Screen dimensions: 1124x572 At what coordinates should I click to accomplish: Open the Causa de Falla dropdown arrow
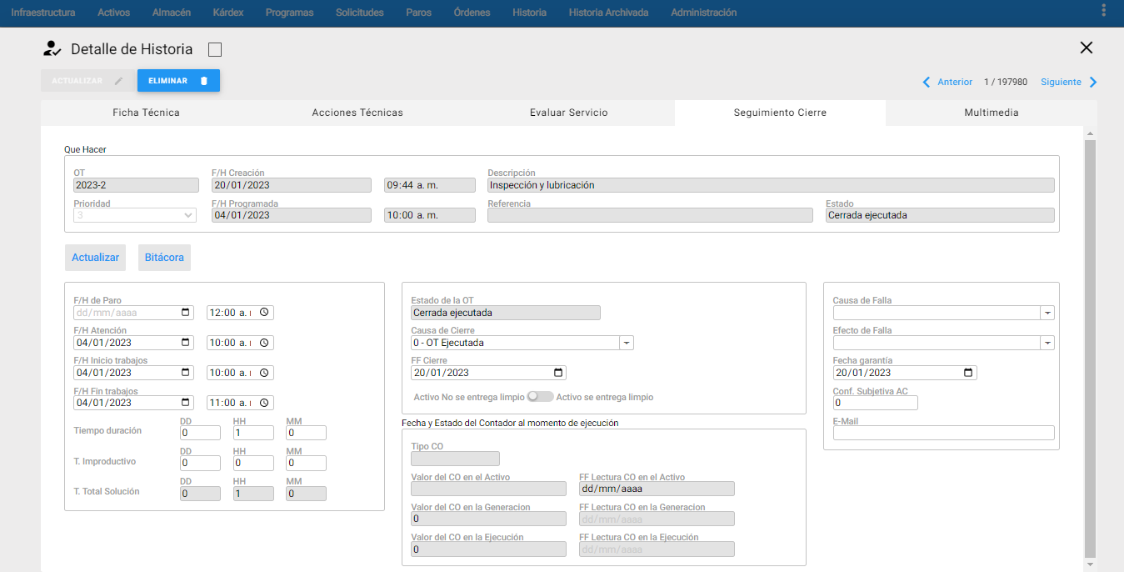(x=1047, y=313)
